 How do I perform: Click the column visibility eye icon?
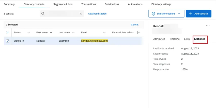tap(138, 33)
